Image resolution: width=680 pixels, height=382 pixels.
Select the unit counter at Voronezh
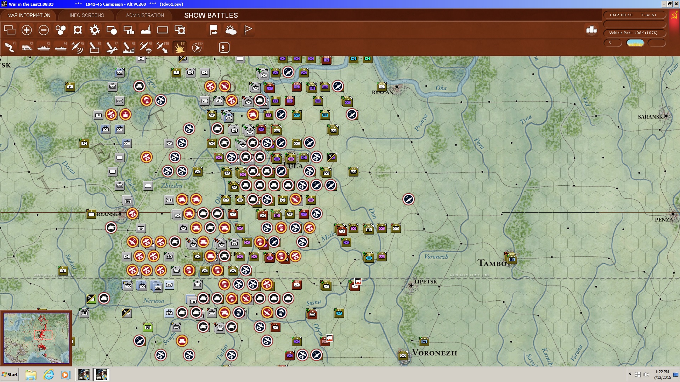(x=403, y=355)
